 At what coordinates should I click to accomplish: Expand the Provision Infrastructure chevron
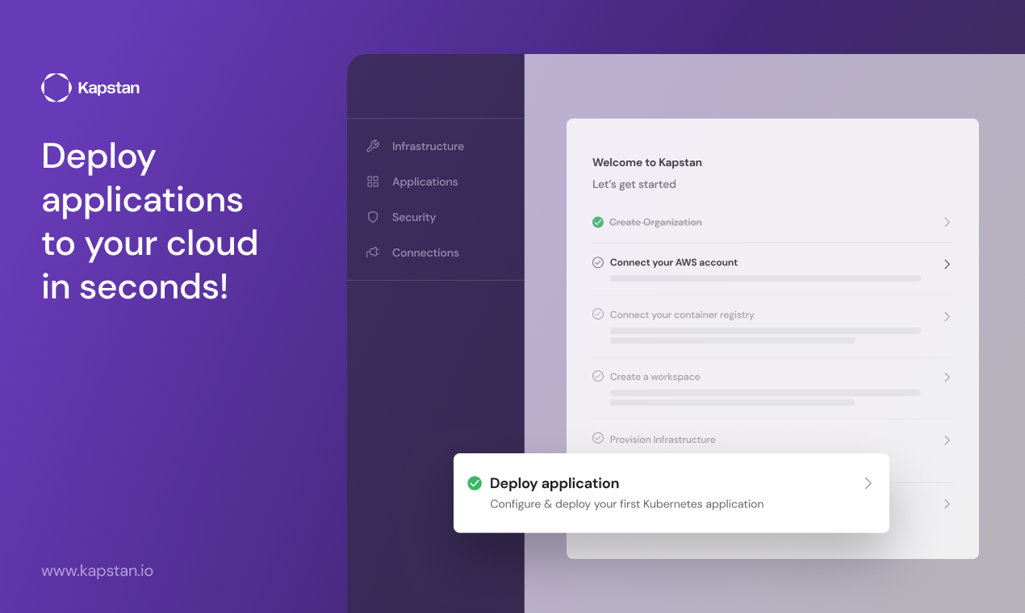click(948, 440)
